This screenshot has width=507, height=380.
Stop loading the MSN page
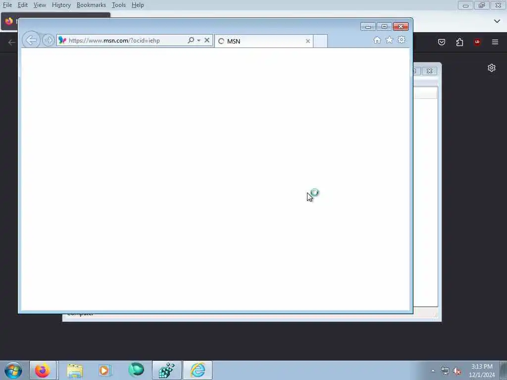pos(207,41)
